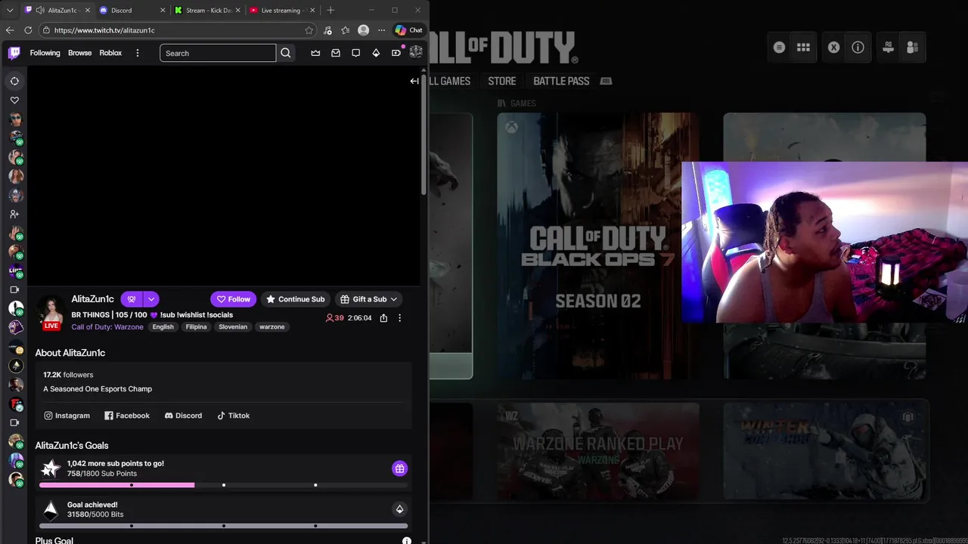Click the Twitch logo home icon
Screen dimensions: 968x544
[x=14, y=53]
